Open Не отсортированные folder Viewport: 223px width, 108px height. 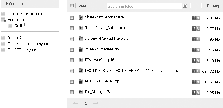[25, 14]
